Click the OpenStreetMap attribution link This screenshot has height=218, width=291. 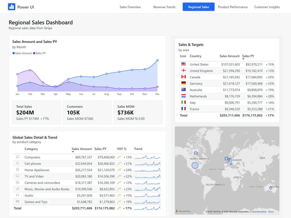(x=258, y=212)
